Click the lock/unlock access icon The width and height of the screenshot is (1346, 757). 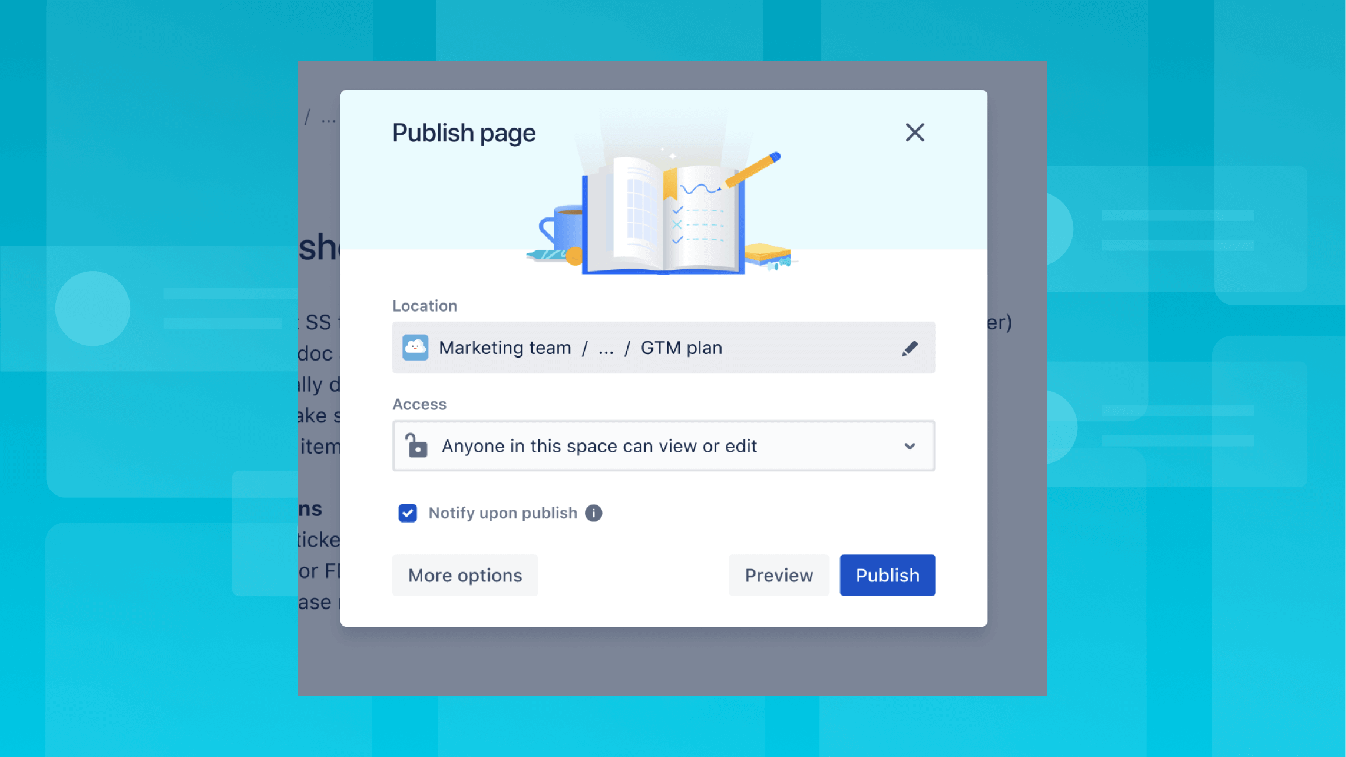(417, 445)
